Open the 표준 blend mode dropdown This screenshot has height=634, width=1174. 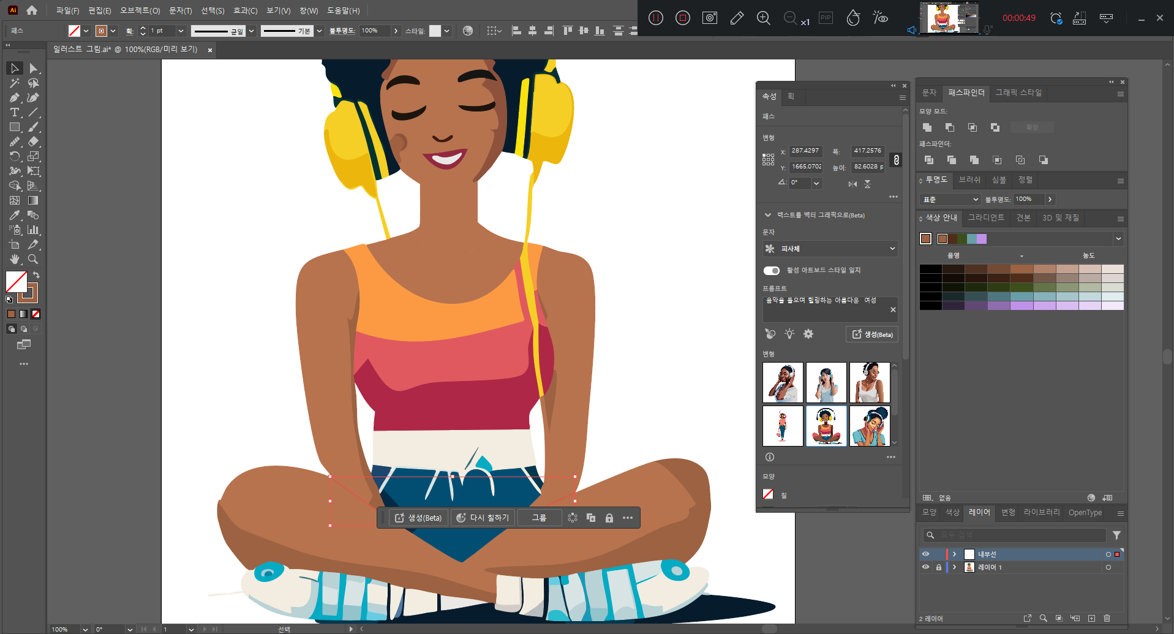coord(950,200)
